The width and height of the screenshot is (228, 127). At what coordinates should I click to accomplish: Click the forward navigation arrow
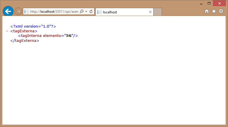coord(18,11)
